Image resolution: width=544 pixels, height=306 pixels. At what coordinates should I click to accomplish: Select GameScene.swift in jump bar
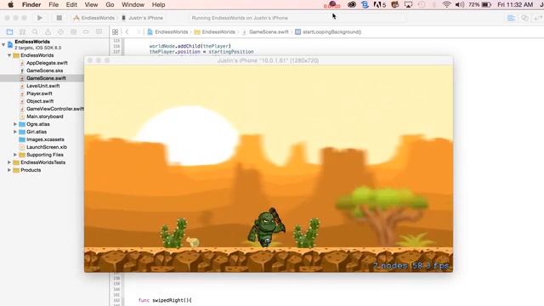pos(265,32)
